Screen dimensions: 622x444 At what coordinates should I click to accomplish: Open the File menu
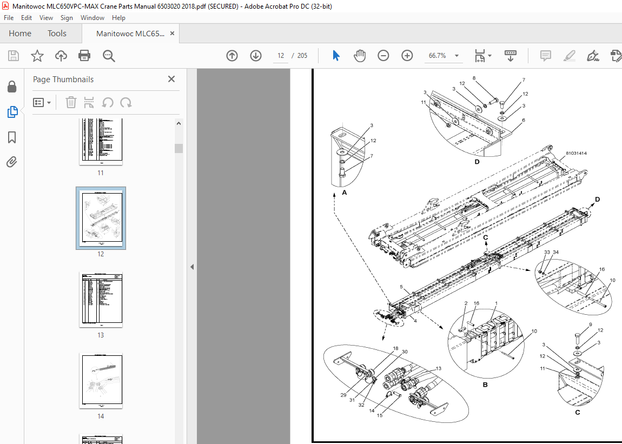coord(9,18)
